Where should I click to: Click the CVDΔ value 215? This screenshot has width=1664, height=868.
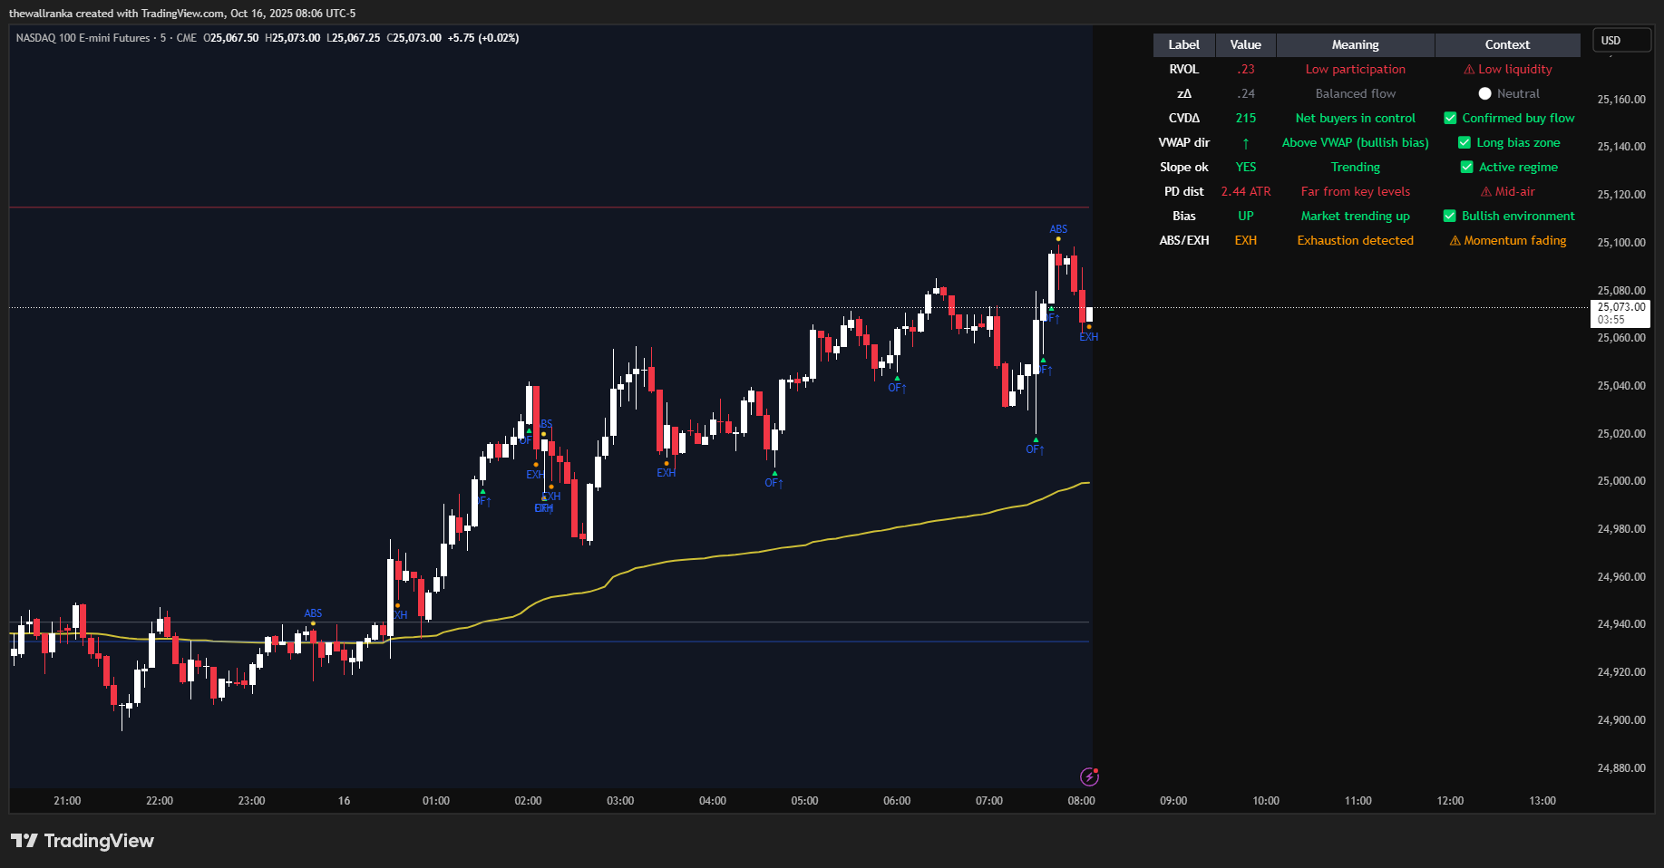pos(1246,119)
